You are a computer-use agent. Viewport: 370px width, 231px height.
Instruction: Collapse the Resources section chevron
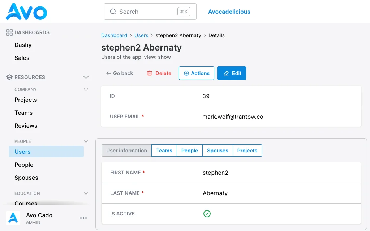[86, 77]
